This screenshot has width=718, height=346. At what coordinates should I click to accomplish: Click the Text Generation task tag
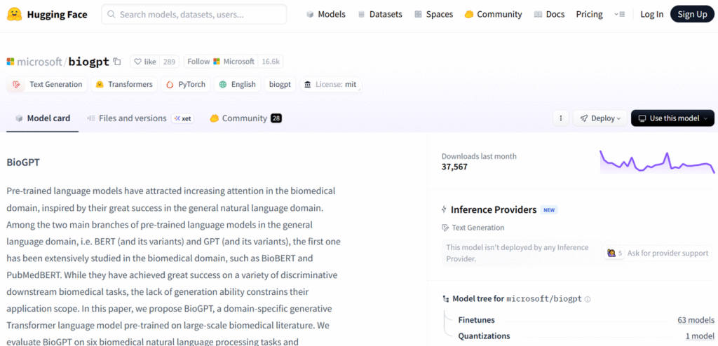click(48, 84)
